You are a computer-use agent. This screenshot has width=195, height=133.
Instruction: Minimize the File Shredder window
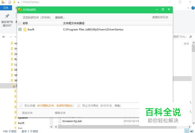pyautogui.click(x=157, y=10)
